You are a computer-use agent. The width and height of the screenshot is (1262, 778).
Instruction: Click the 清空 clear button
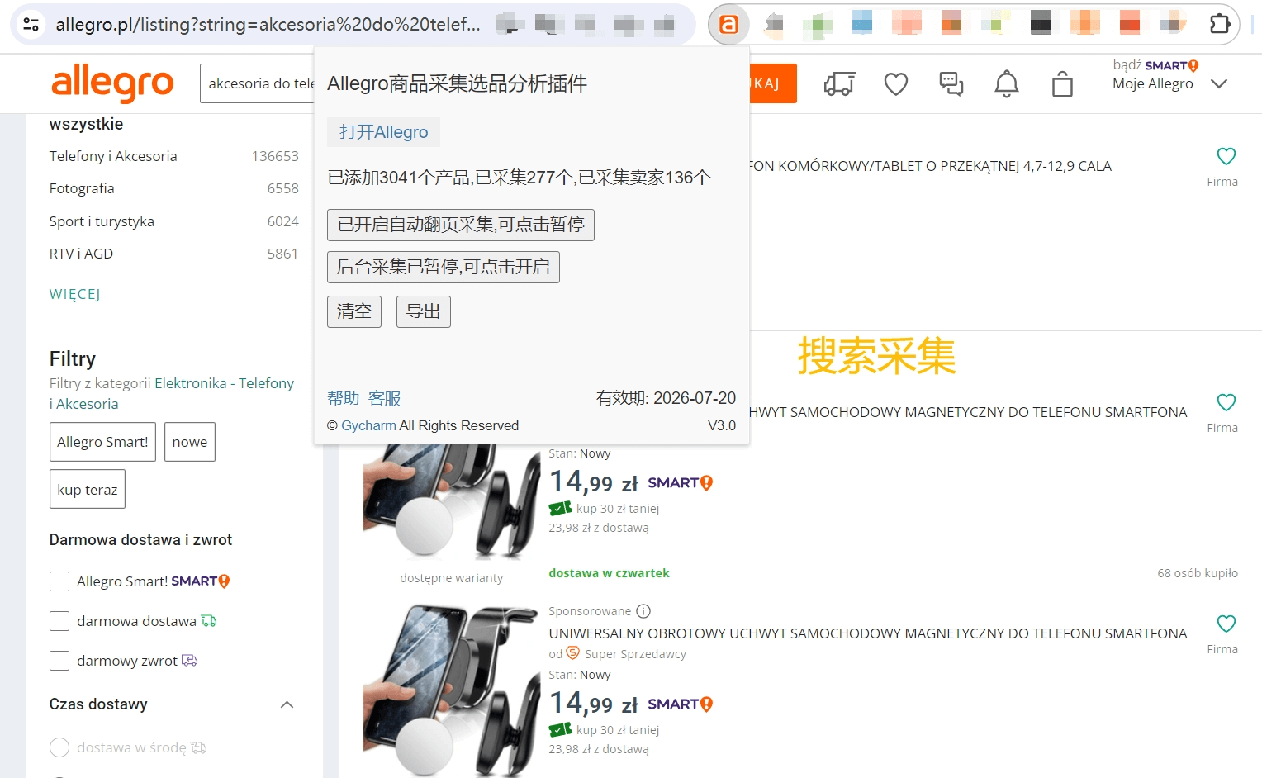pos(354,311)
